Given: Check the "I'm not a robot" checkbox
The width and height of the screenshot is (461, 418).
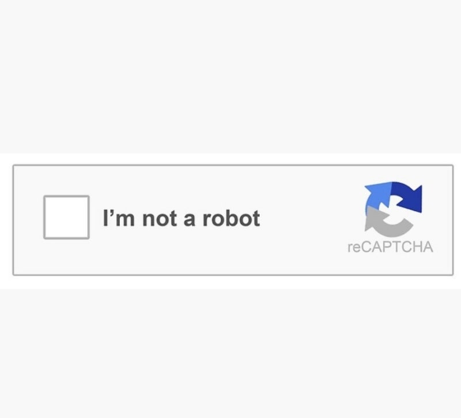Looking at the screenshot, I should coord(66,217).
